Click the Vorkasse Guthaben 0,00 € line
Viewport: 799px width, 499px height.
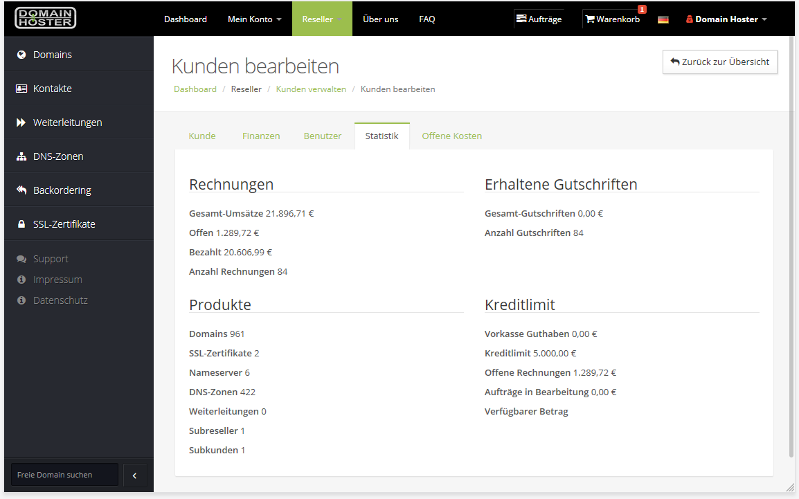541,334
